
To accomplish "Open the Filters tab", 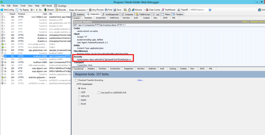I will (166, 14).
